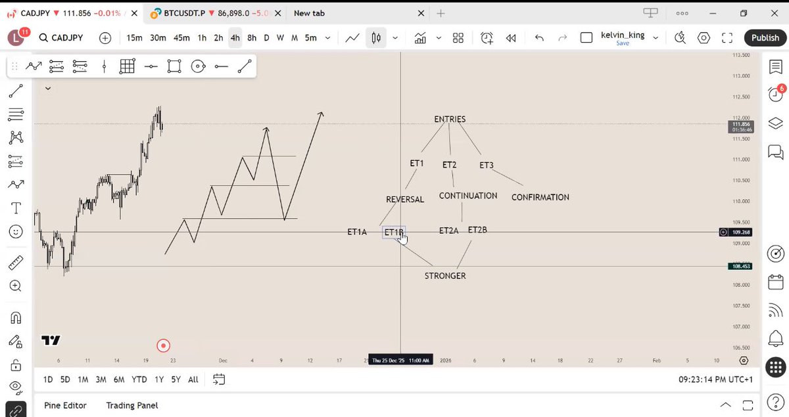Open the quick search lightning icon

coord(680,38)
